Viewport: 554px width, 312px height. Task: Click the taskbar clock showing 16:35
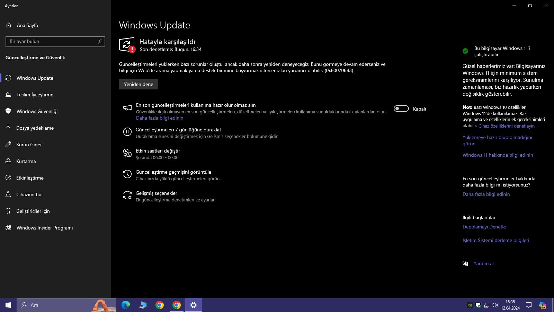[510, 305]
